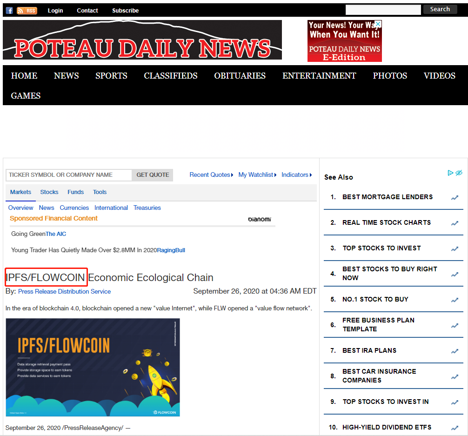Screen dimensions: 468x436
Task: Click trend arrow beside Free Business Plan Template
Action: pyautogui.click(x=455, y=326)
